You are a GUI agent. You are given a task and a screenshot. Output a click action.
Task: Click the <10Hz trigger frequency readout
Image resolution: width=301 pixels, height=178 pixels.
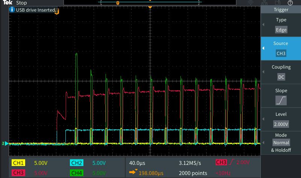click(x=223, y=173)
